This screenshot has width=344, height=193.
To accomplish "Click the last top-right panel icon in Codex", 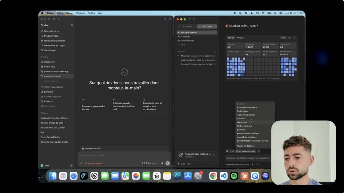I will coord(170,19).
